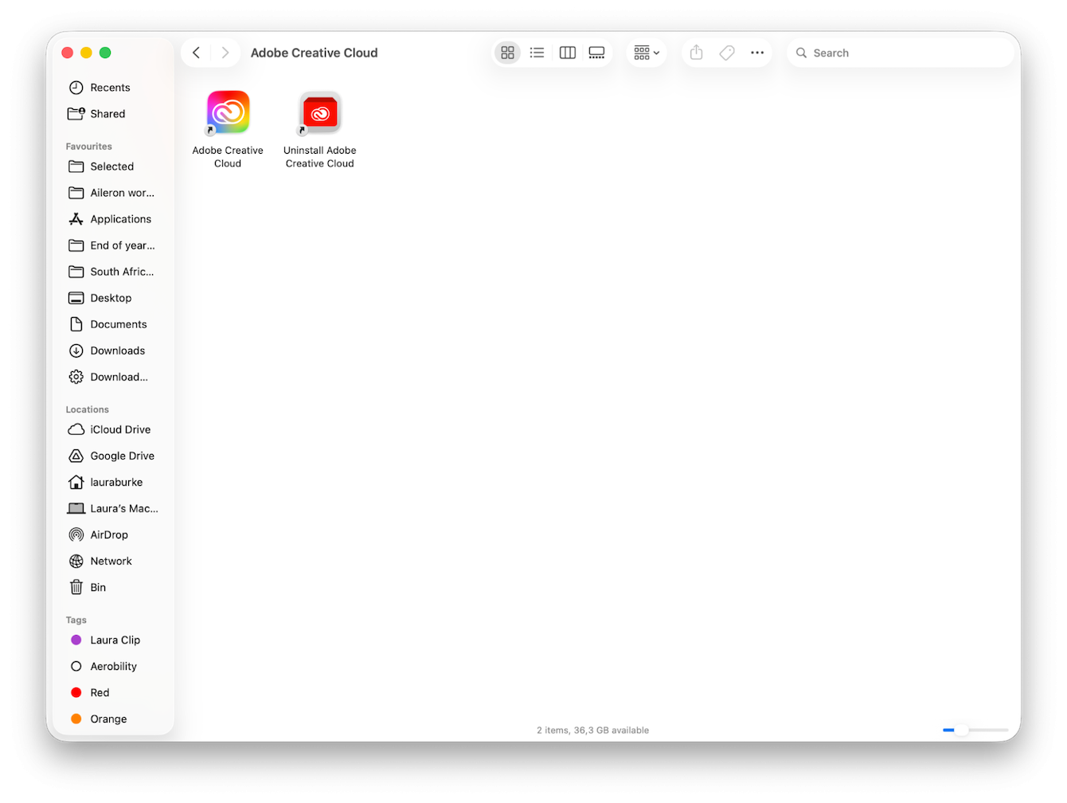Open the Bin from the sidebar
The image size is (1067, 803).
point(98,587)
